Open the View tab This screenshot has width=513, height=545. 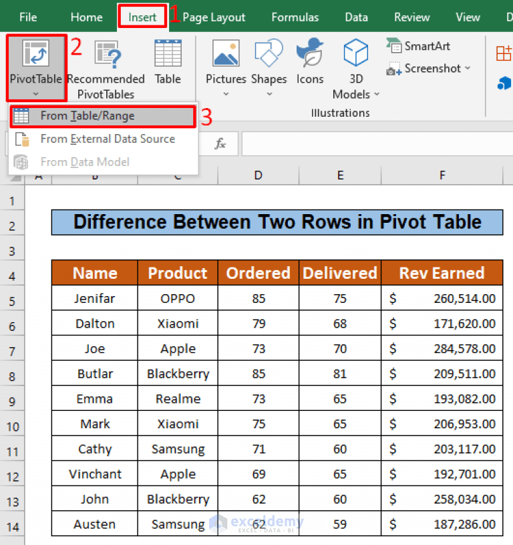click(468, 17)
